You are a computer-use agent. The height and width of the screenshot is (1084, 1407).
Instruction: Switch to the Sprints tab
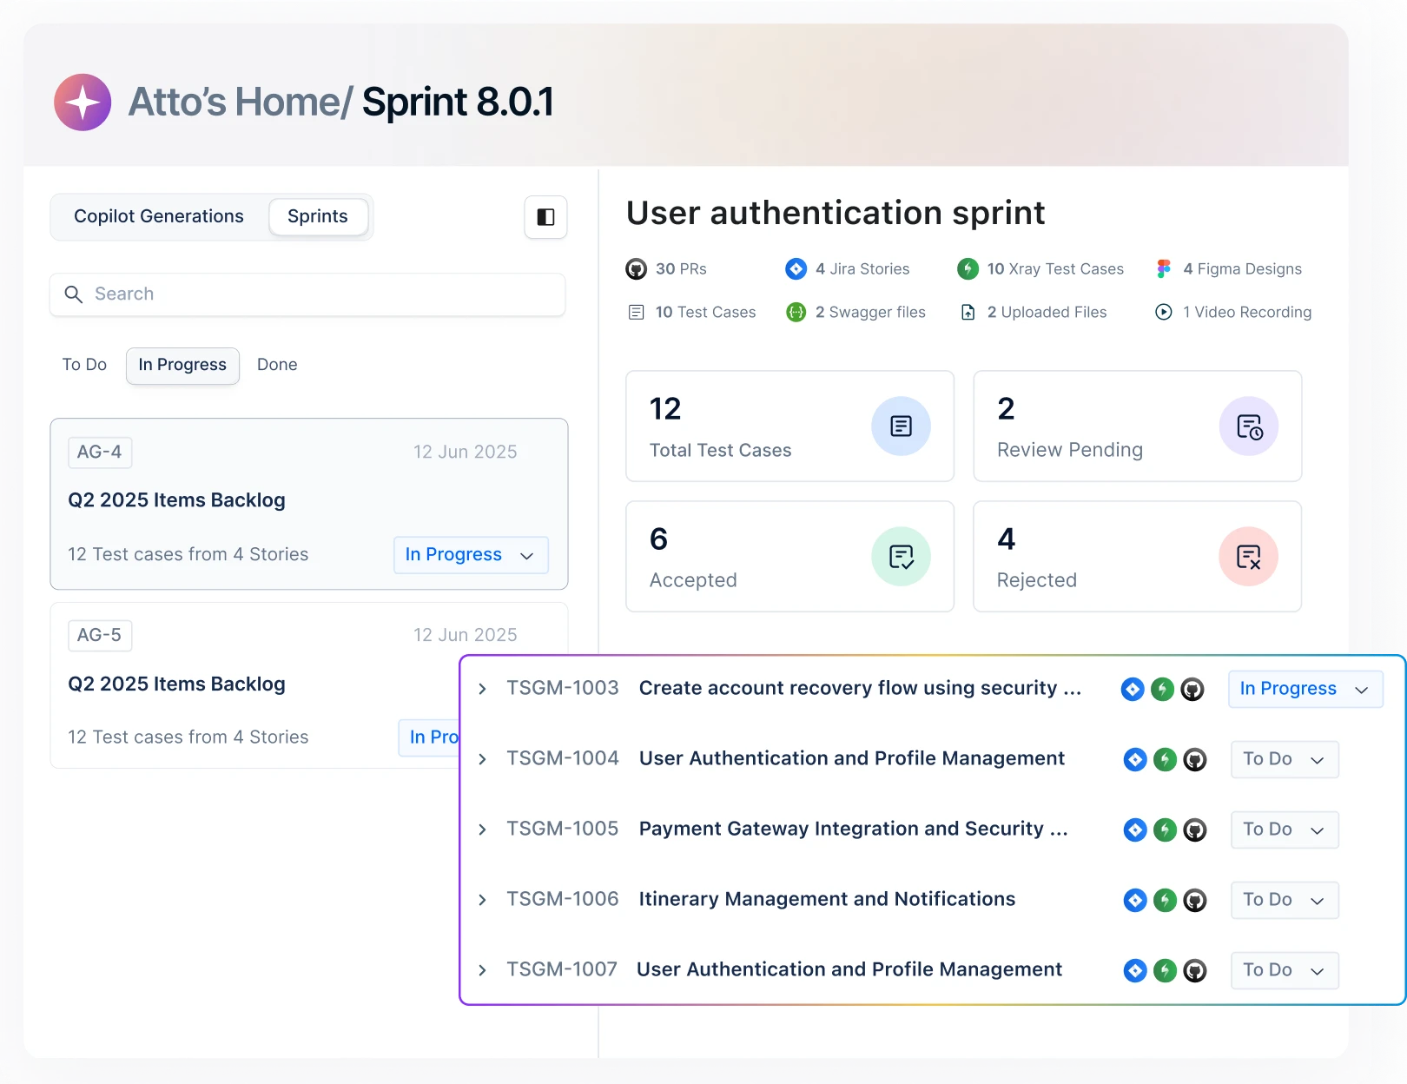click(x=317, y=216)
